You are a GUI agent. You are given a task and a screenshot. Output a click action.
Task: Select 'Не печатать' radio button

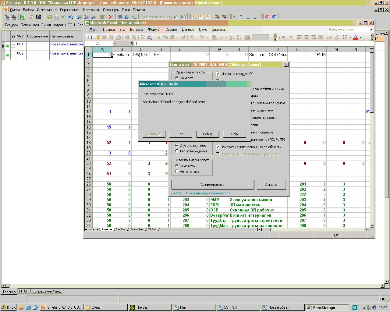point(177,172)
